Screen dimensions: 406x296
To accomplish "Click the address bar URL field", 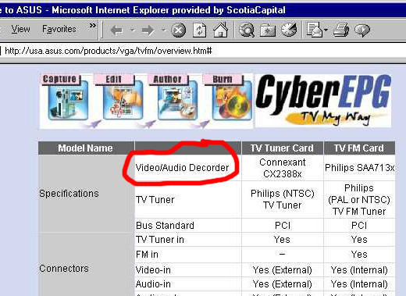I will pos(203,51).
